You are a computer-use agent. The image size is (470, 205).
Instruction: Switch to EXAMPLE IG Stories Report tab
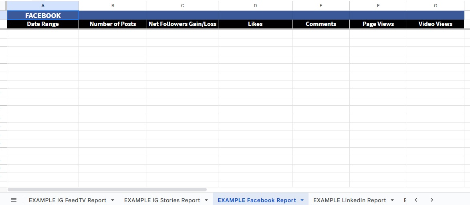(x=162, y=200)
